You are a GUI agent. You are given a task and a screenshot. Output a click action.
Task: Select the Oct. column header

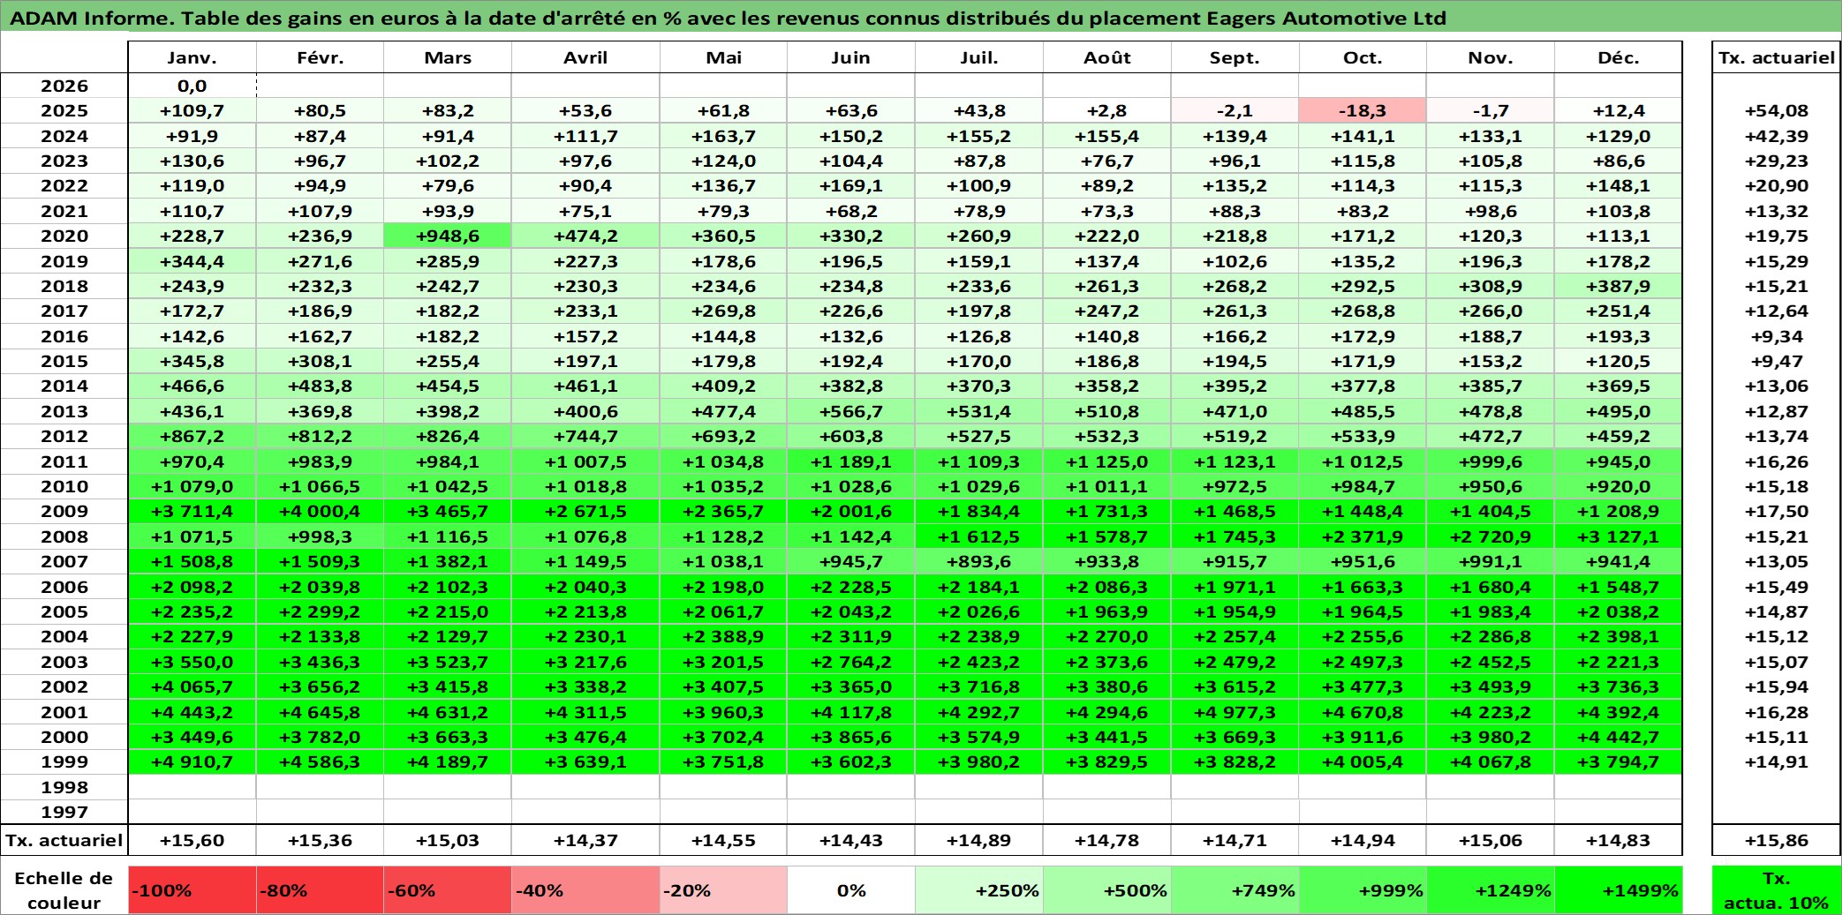pyautogui.click(x=1363, y=57)
